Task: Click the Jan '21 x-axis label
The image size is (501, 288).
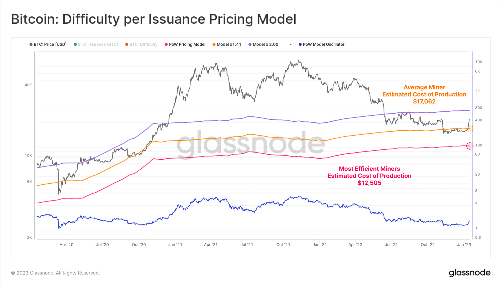Action: pyautogui.click(x=175, y=245)
